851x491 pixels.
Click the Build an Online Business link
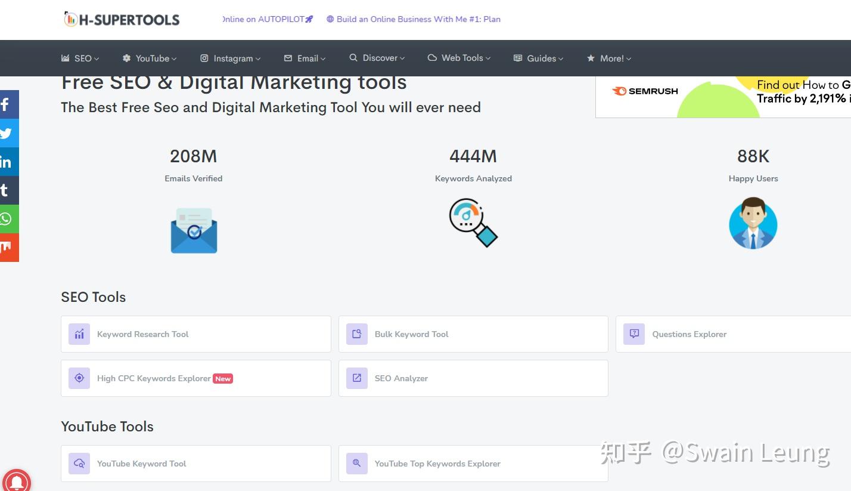pos(414,19)
